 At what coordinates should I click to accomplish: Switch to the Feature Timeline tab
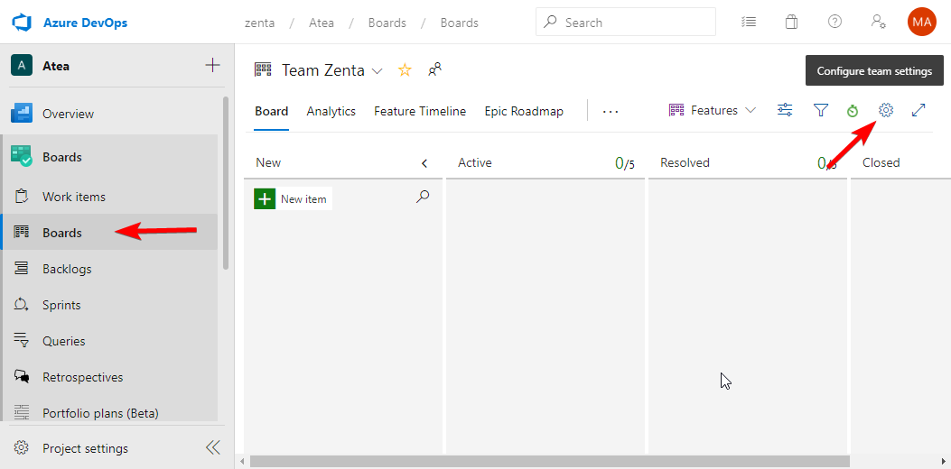[420, 112]
